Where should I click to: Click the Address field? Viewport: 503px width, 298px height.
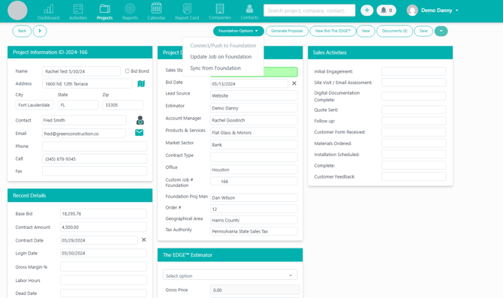click(87, 84)
